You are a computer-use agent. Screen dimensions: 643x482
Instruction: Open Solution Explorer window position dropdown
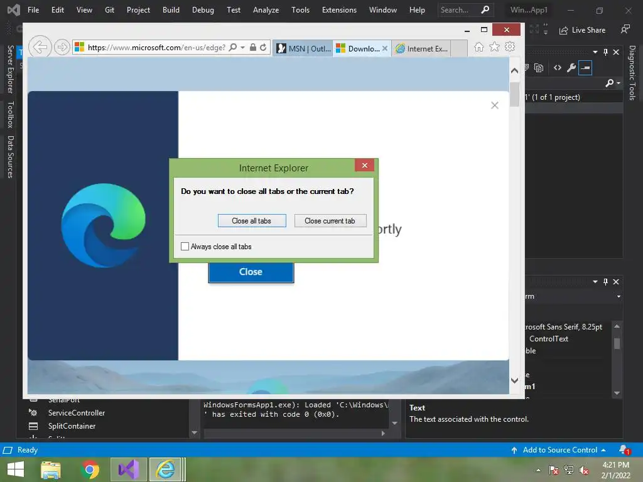(x=595, y=52)
